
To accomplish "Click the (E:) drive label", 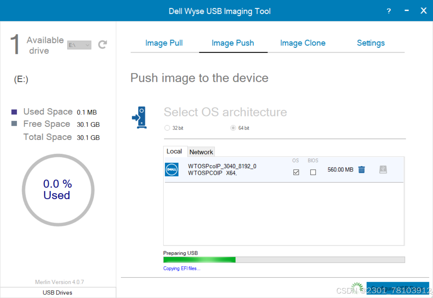I will pyautogui.click(x=21, y=79).
